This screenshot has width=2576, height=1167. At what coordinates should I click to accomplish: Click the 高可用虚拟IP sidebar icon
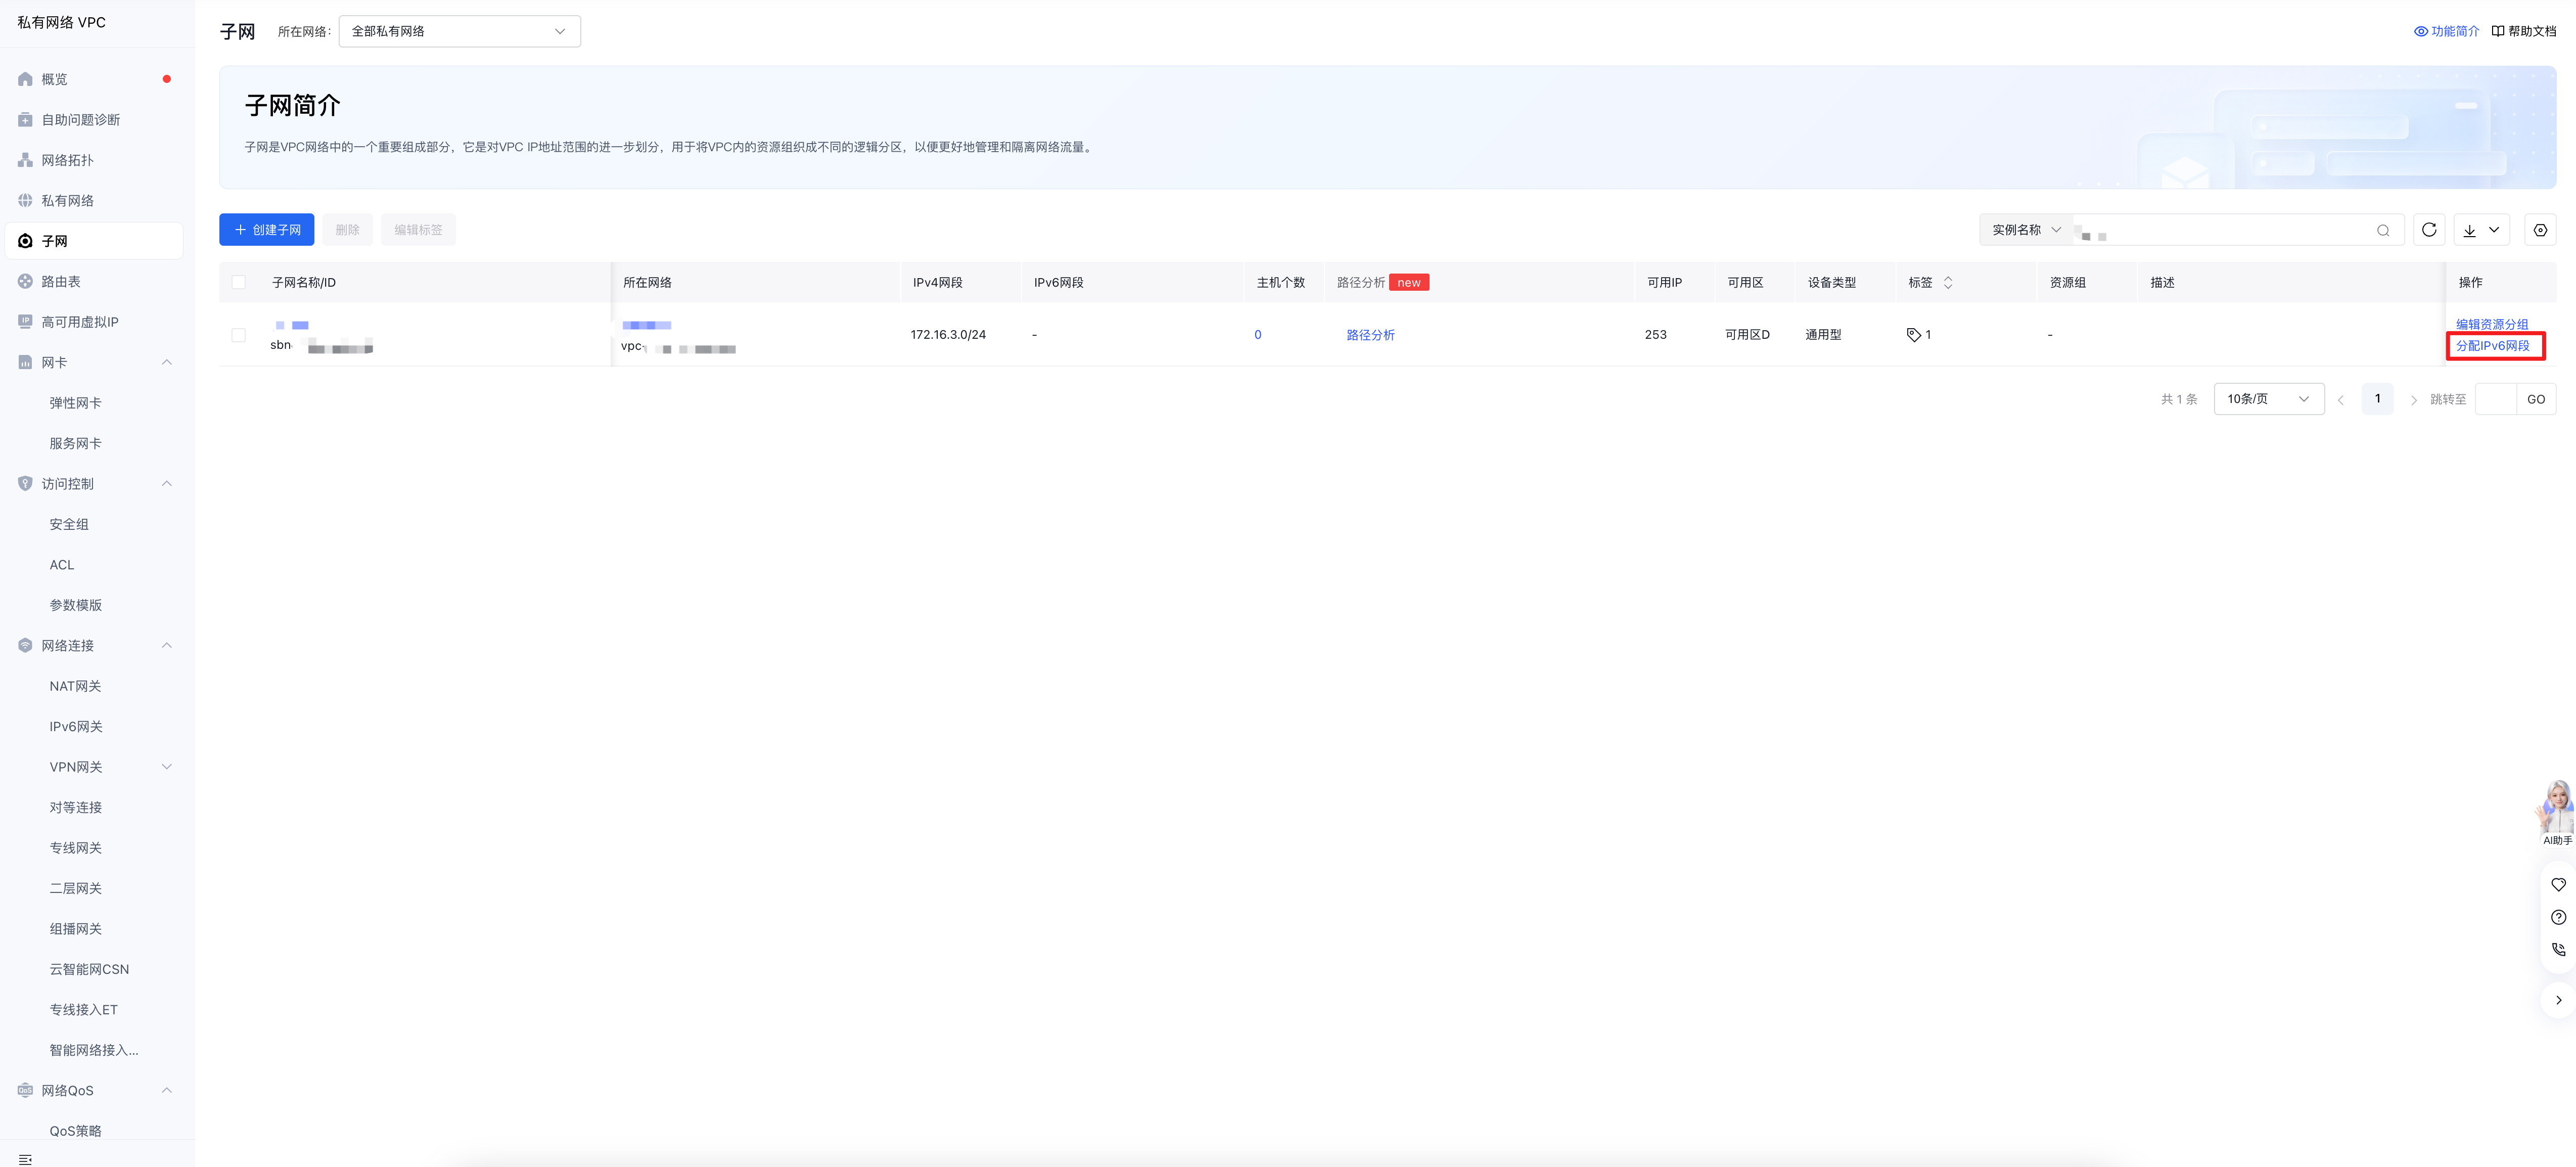[25, 322]
